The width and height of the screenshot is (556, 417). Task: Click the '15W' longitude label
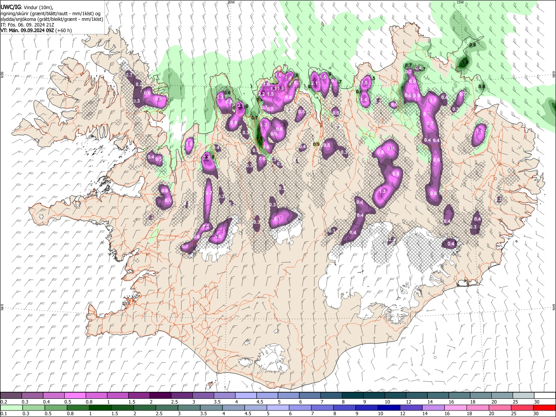click(460, 2)
